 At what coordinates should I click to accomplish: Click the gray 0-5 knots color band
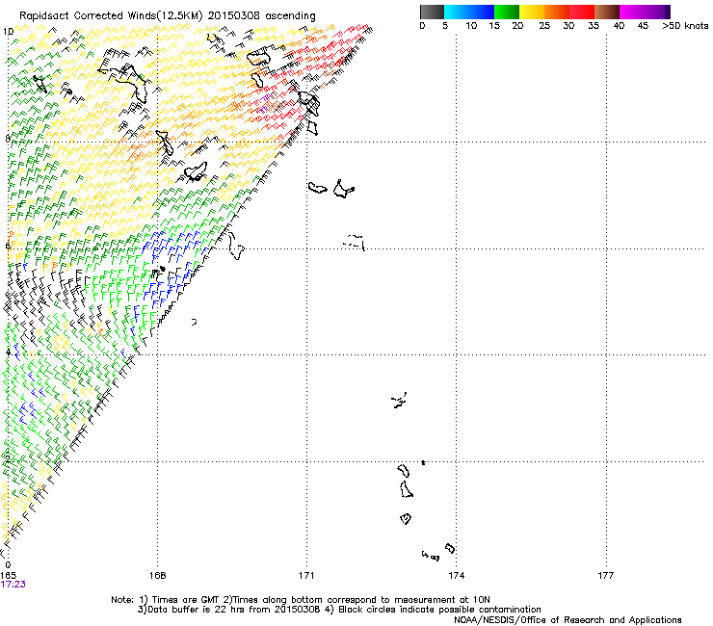coord(432,12)
